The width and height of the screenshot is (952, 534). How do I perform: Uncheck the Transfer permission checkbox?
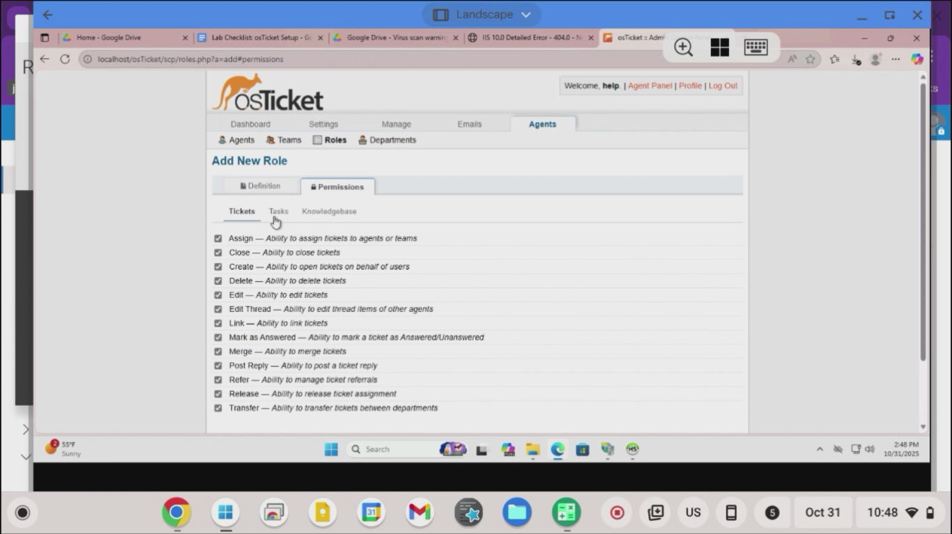pyautogui.click(x=218, y=408)
